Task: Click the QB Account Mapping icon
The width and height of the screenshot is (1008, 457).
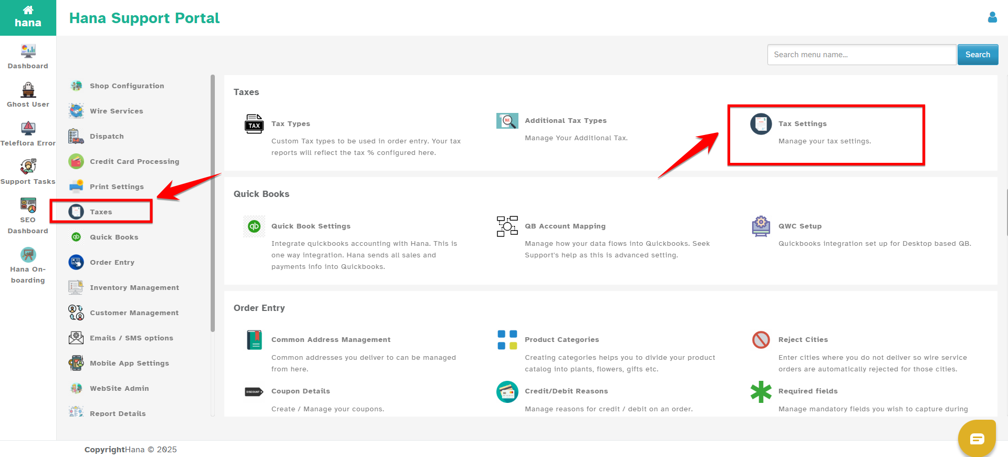Action: coord(507,226)
